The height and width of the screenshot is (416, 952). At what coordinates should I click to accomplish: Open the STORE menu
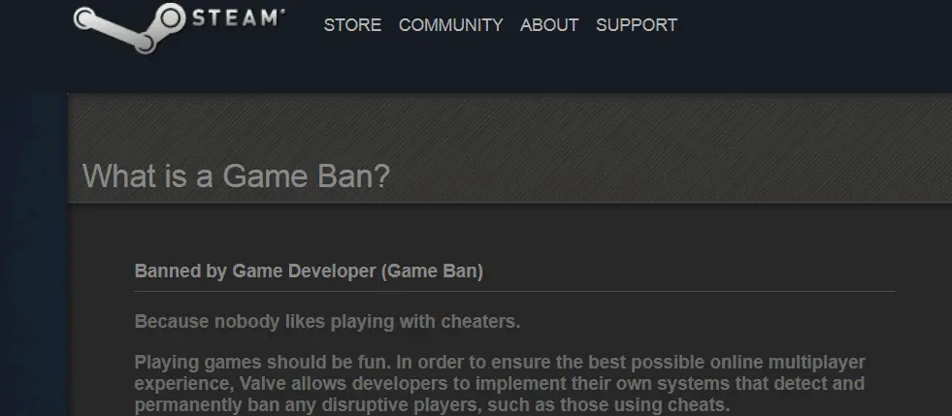[x=352, y=25]
